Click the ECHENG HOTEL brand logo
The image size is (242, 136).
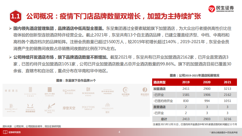pyautogui.click(x=30, y=92)
